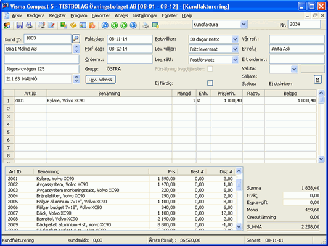Click the customer users toolbar icon
Viewport: 328px width, 246px height.
point(7,25)
